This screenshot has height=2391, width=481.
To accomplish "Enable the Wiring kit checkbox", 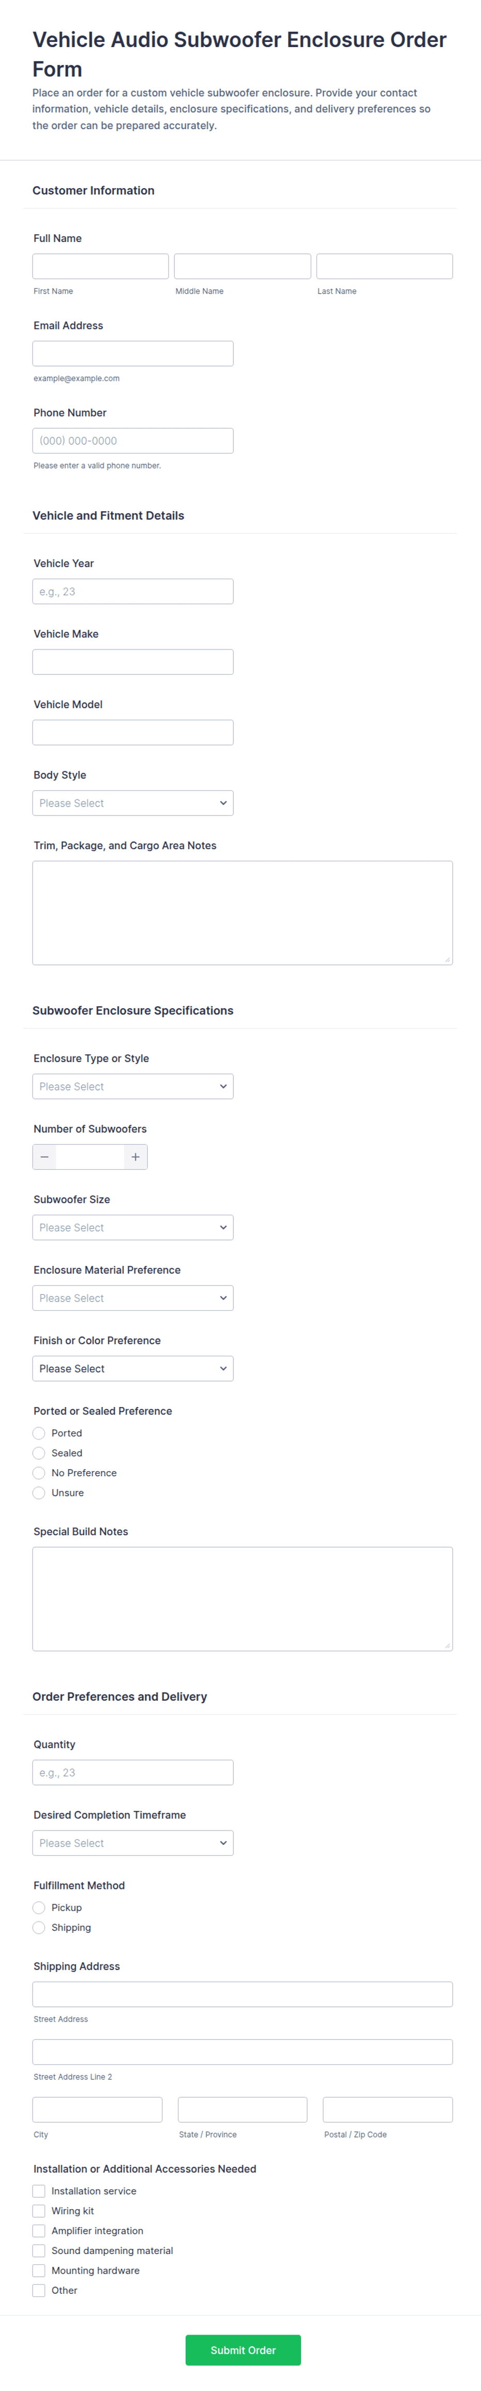I will click(39, 2211).
